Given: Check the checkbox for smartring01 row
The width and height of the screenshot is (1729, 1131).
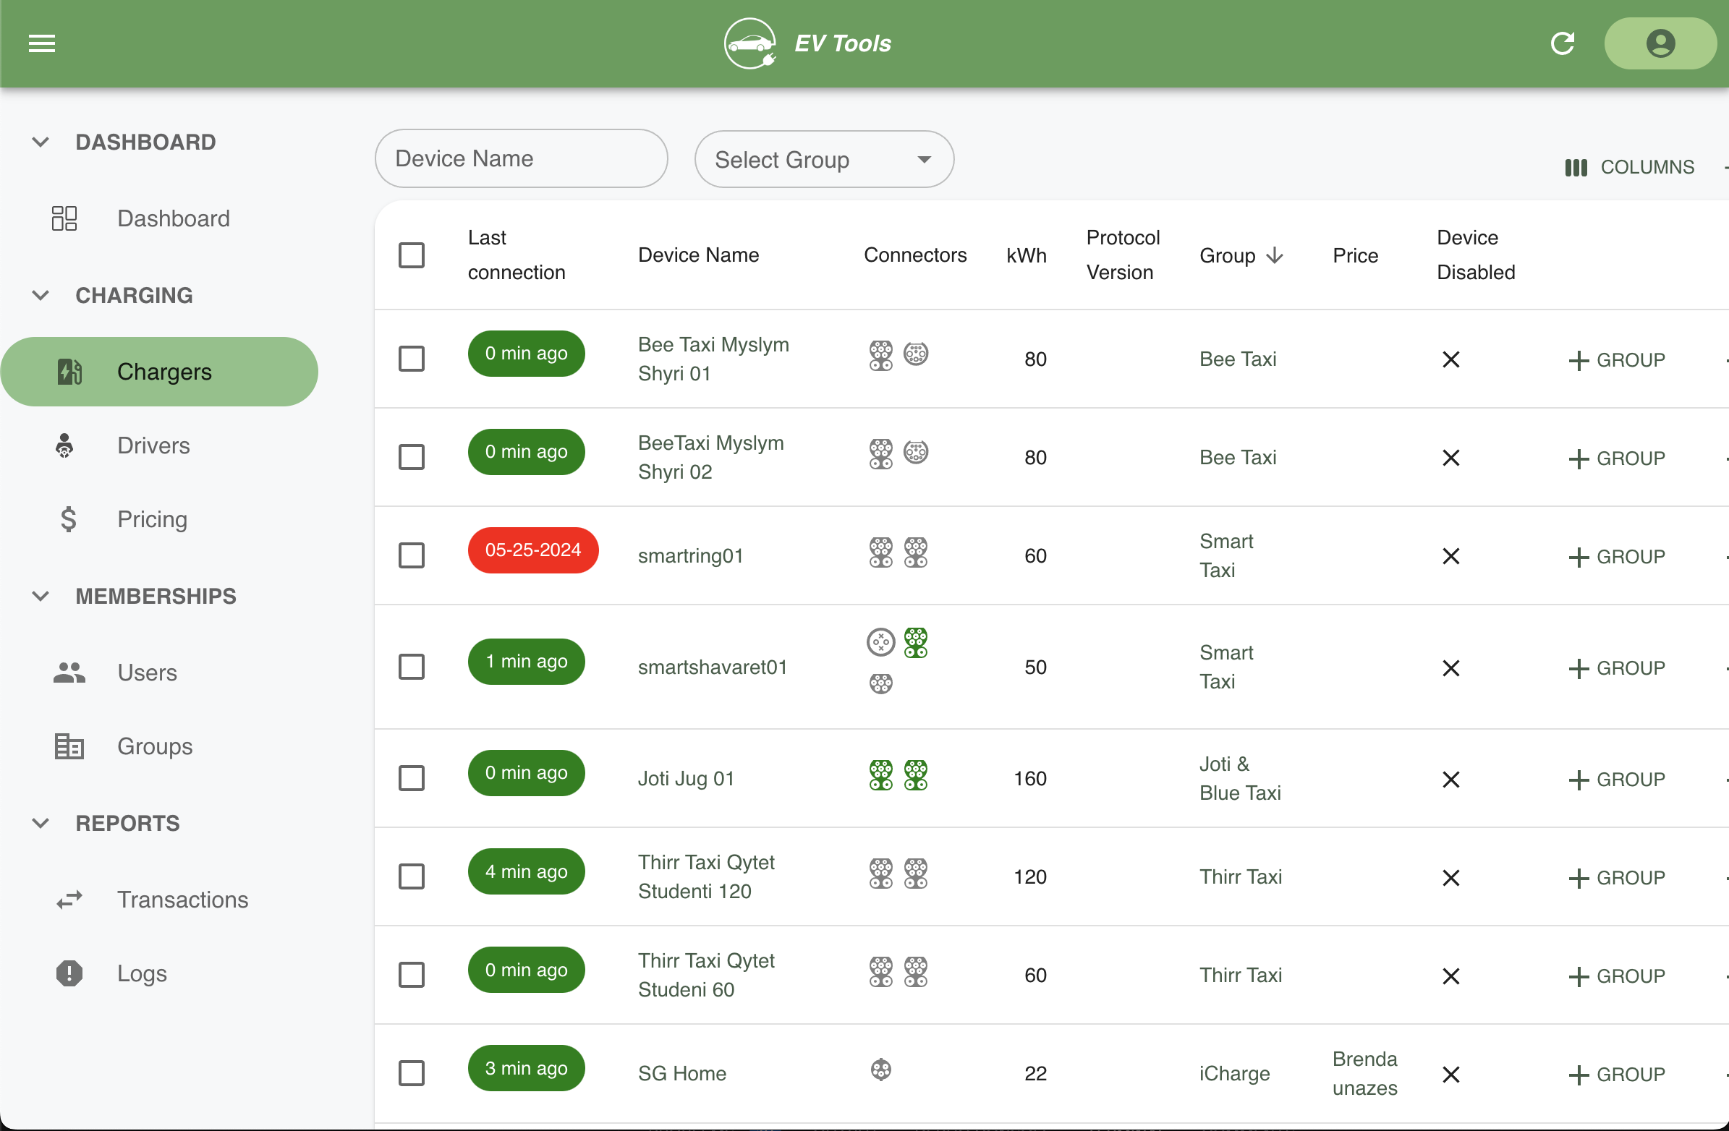Looking at the screenshot, I should [412, 555].
